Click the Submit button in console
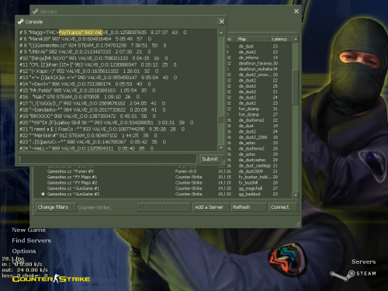Image resolution: width=388 pixels, height=291 pixels. [210, 159]
